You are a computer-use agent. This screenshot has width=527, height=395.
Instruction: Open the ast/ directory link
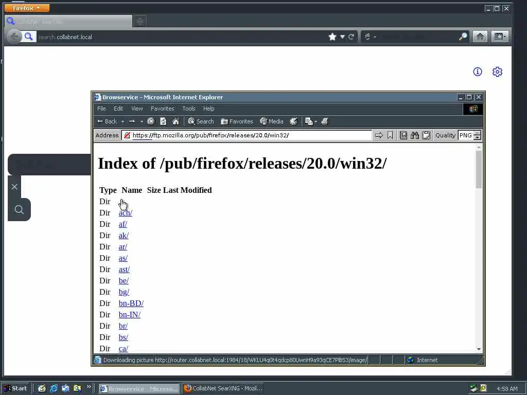(124, 270)
